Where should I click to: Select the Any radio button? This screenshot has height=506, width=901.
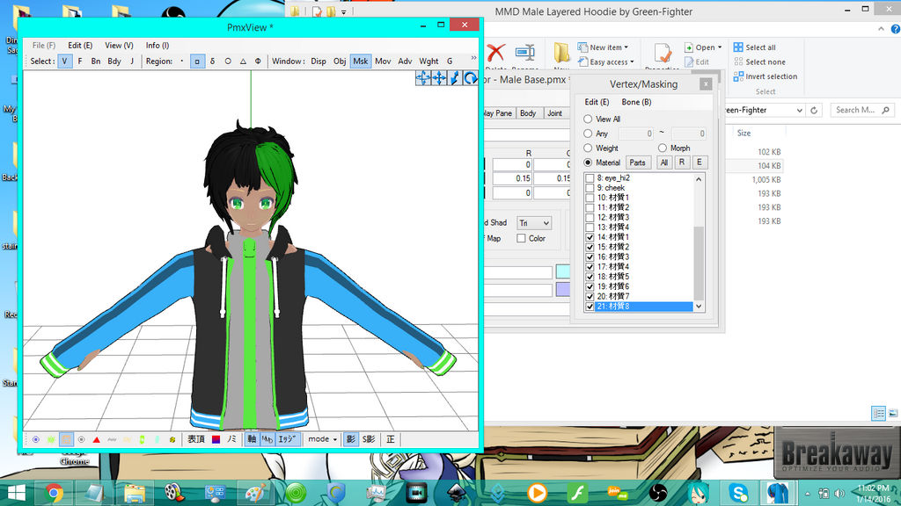[x=588, y=134]
